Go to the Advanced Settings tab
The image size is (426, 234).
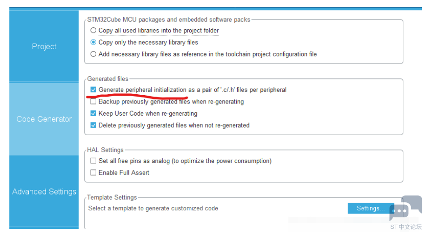coord(44,191)
